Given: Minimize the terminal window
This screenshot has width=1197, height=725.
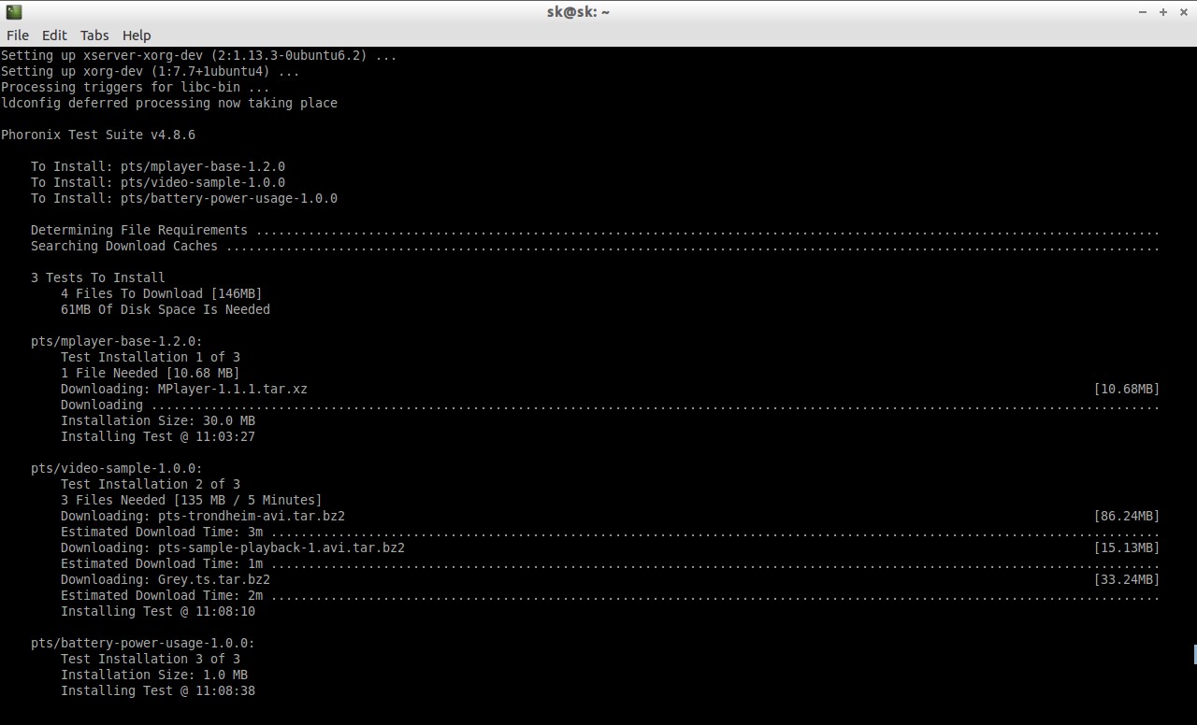Looking at the screenshot, I should [1143, 12].
